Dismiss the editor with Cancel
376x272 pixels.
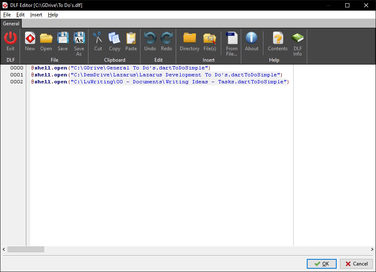[x=356, y=264]
